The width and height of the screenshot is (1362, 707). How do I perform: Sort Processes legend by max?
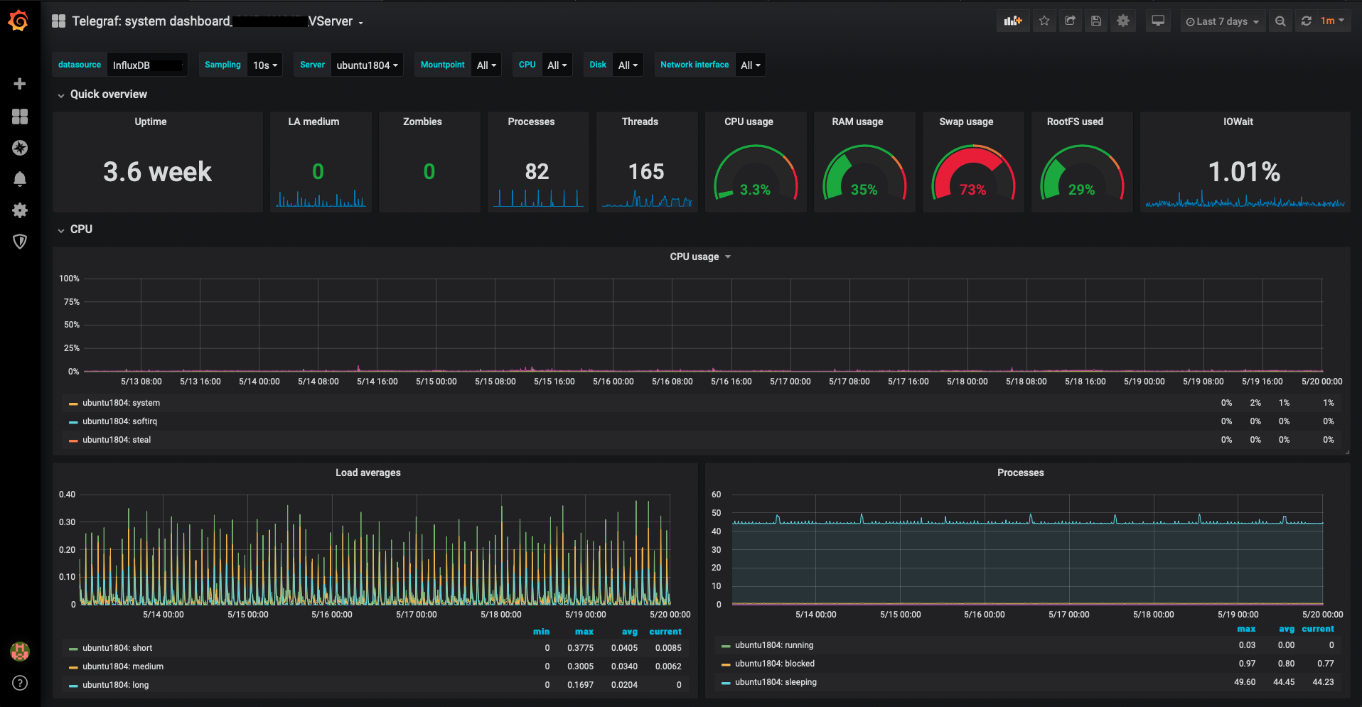click(x=1246, y=629)
